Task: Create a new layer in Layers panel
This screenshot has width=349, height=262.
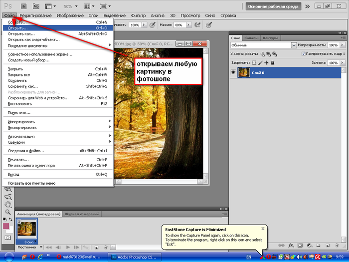Action: [x=328, y=246]
